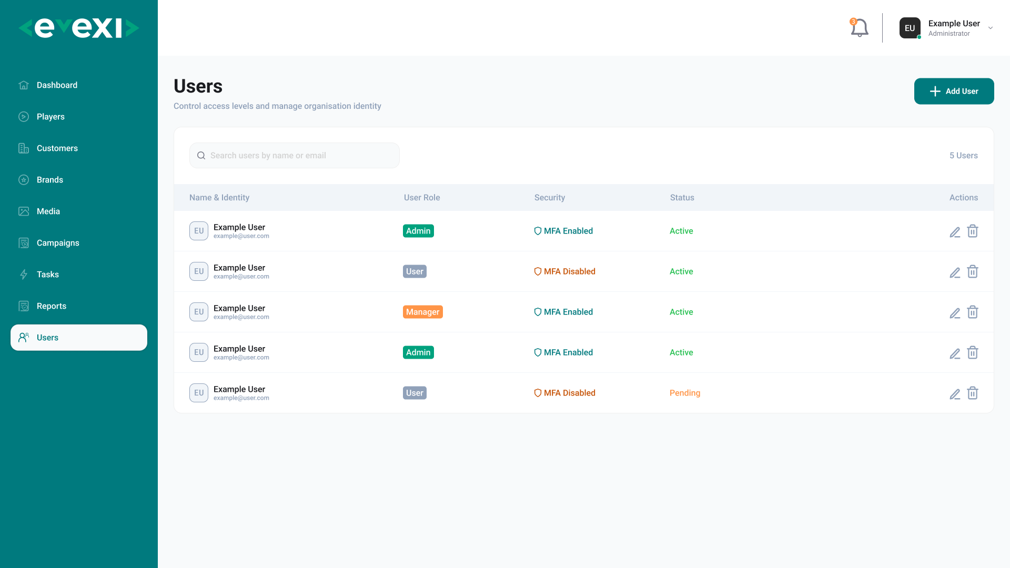The width and height of the screenshot is (1010, 568).
Task: Click the "5 Users" count
Action: tap(964, 156)
